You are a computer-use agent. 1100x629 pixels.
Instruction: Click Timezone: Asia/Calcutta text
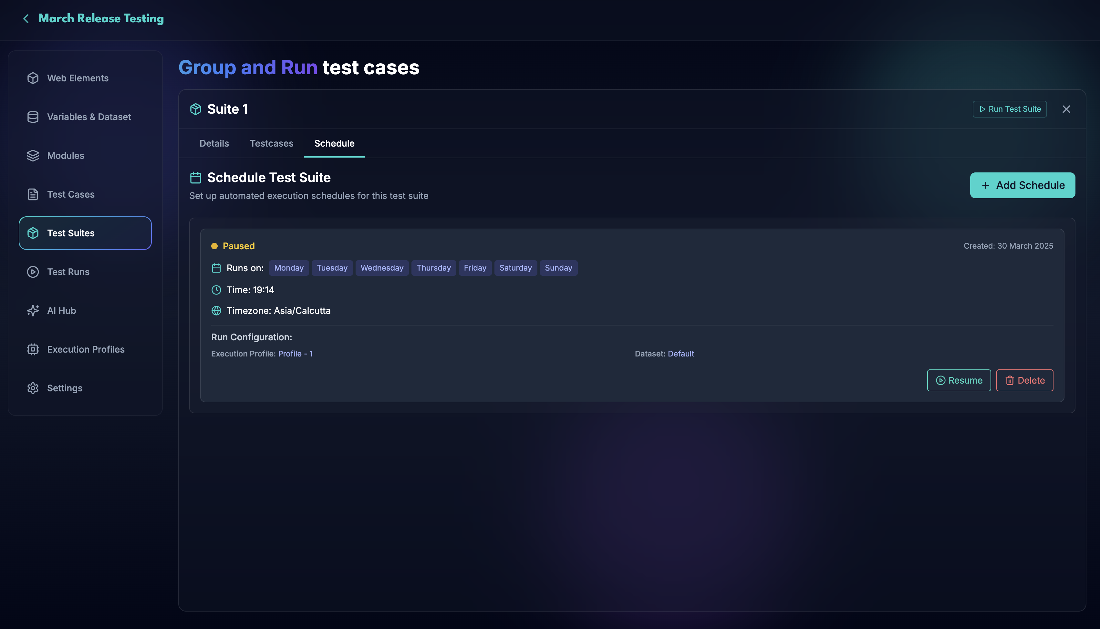279,311
